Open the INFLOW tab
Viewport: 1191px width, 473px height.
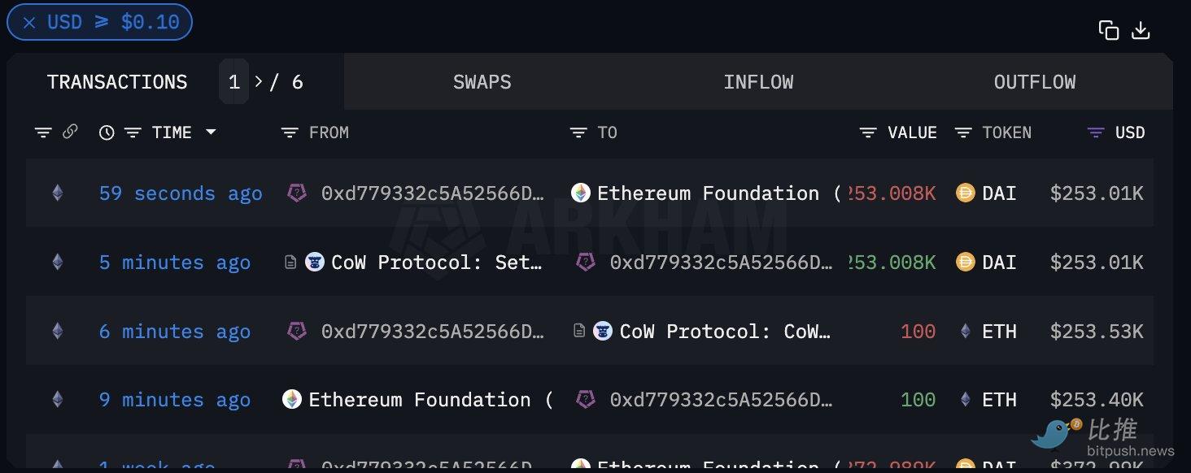(758, 82)
